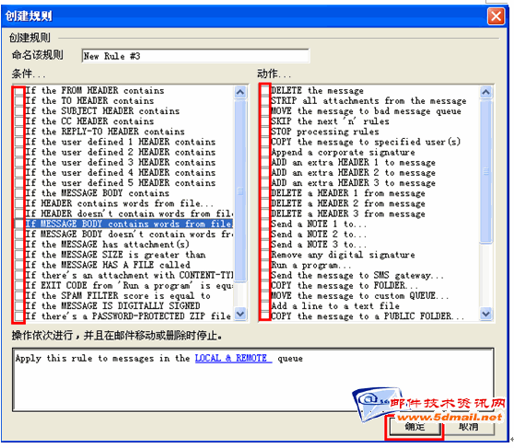Enable 'If the MESSAGE BODY contains' checkbox
Screen dimensions: 514x448
pos(19,193)
